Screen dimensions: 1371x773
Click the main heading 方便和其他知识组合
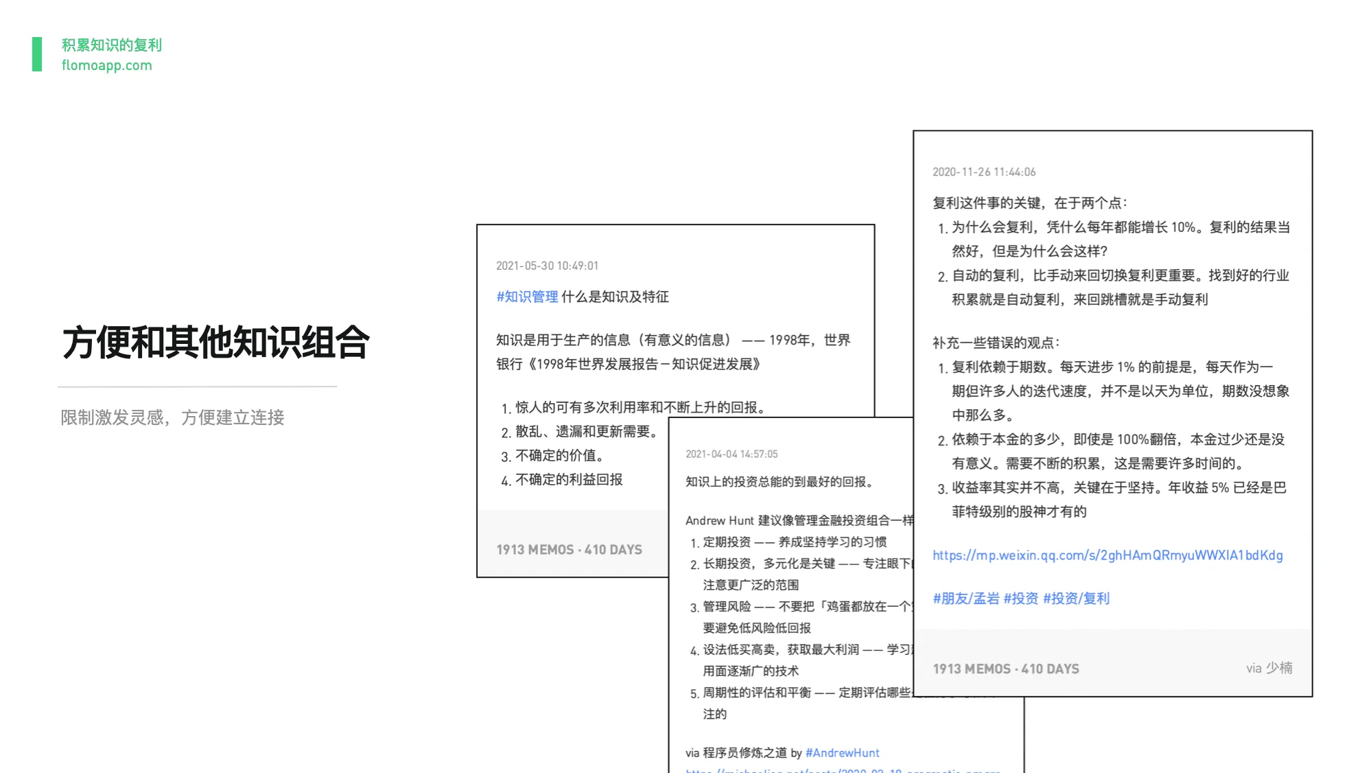tap(215, 343)
